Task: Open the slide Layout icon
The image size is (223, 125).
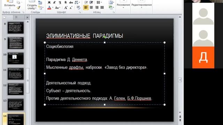Action: point(40,2)
